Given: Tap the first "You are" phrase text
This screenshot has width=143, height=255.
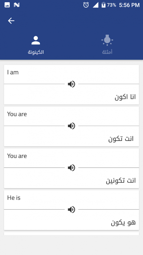Looking at the screenshot, I should click(x=17, y=114).
